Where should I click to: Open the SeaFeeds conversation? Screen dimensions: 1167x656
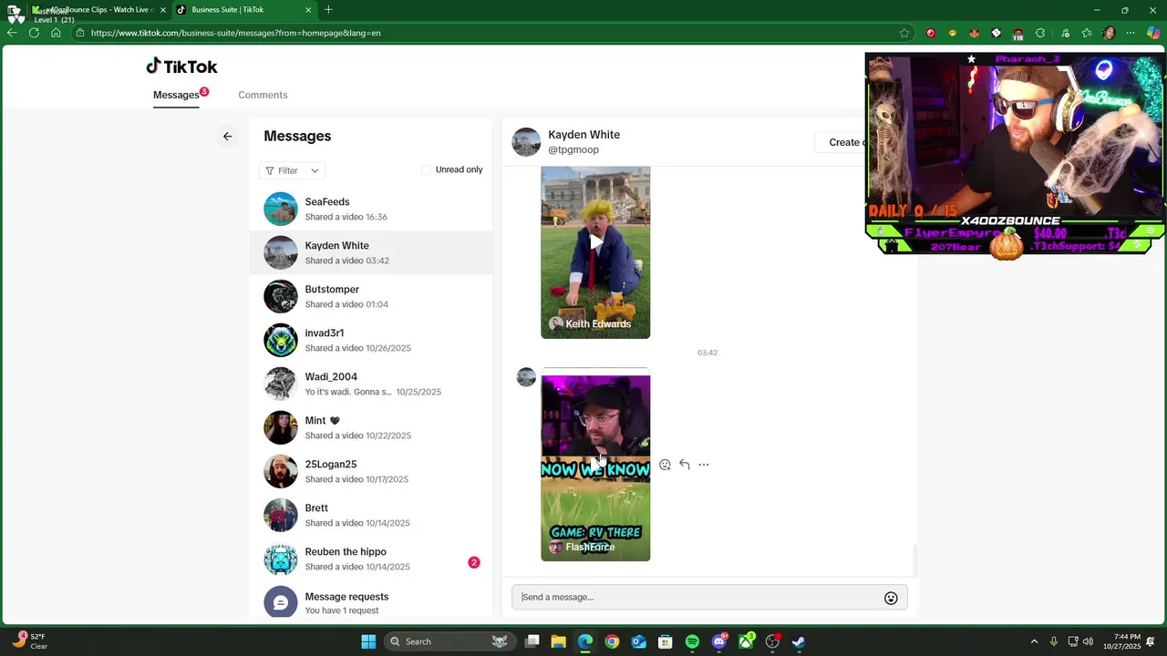pyautogui.click(x=372, y=209)
